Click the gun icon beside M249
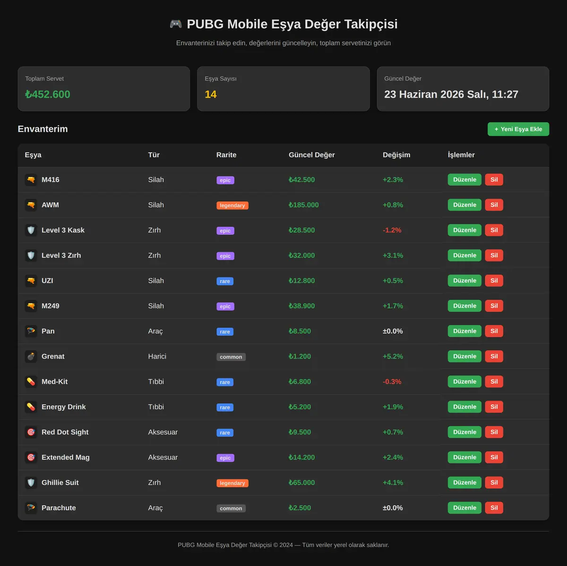This screenshot has width=567, height=566. point(31,306)
